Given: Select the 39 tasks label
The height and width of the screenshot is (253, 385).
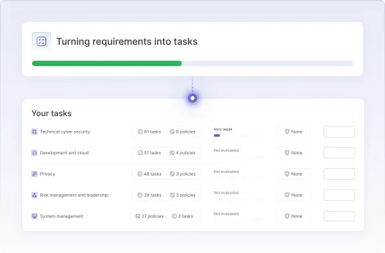Looking at the screenshot, I should [x=152, y=195].
